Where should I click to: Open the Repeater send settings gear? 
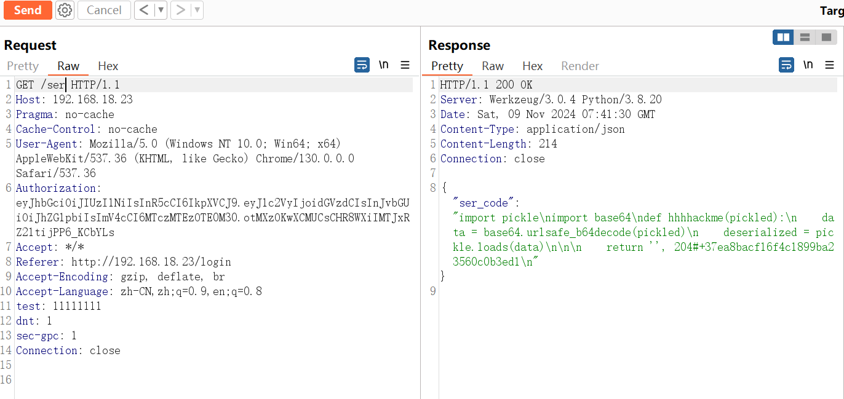[65, 10]
